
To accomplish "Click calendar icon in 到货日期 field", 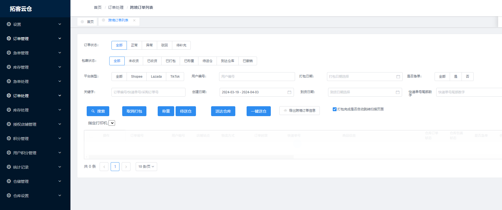I will pos(397,92).
